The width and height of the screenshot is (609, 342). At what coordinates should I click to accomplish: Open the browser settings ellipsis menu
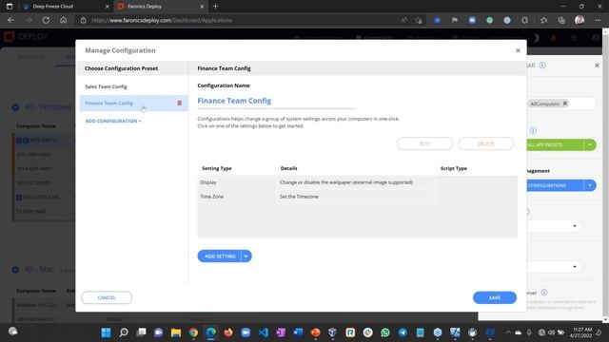pyautogui.click(x=598, y=20)
